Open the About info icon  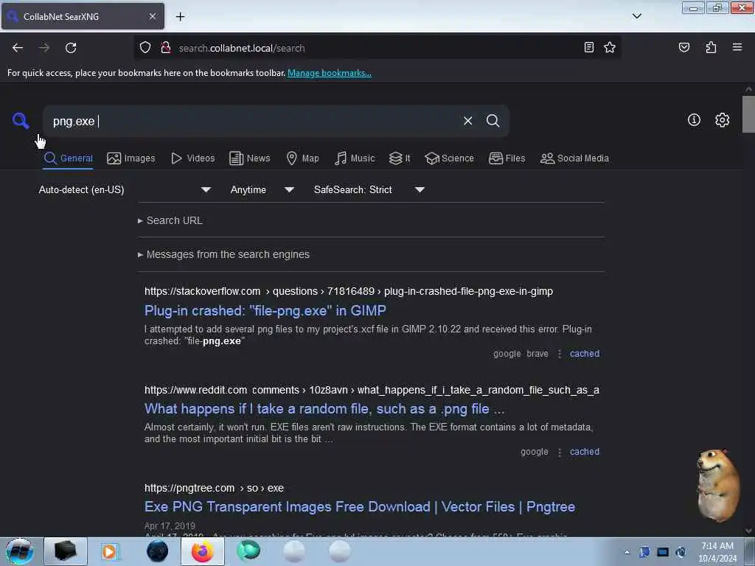click(694, 120)
